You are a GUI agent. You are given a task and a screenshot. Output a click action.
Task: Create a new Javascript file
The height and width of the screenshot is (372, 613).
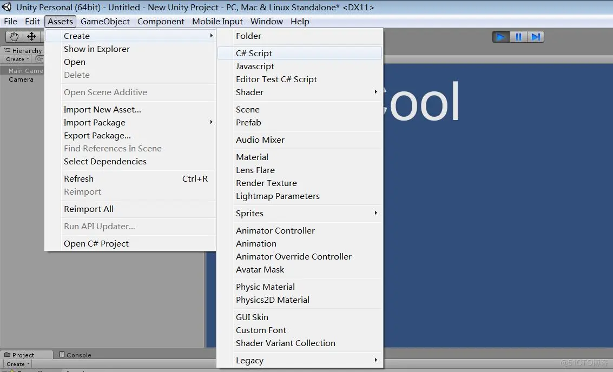[299, 66]
